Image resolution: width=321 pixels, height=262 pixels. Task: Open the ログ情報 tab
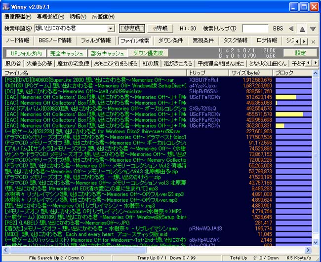(267, 40)
